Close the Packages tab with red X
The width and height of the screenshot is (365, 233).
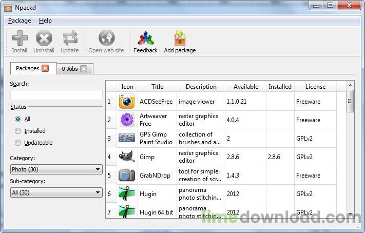45,68
